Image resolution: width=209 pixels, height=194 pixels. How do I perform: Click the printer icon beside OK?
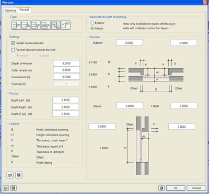coord(161,188)
